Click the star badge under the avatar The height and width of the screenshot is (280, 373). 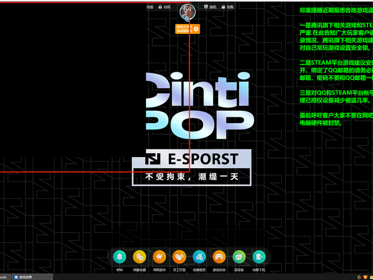(x=188, y=19)
